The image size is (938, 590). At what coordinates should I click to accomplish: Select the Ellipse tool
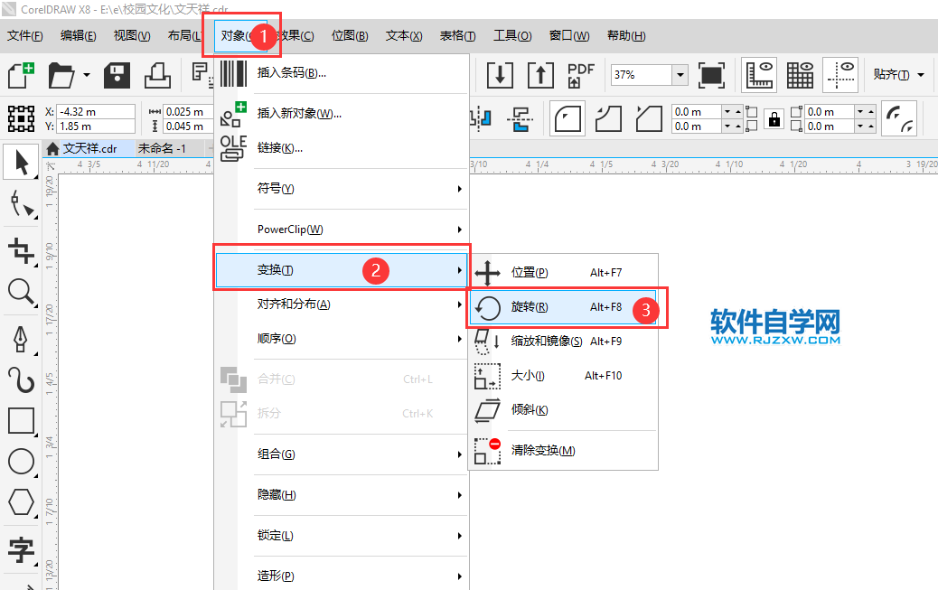click(x=20, y=461)
